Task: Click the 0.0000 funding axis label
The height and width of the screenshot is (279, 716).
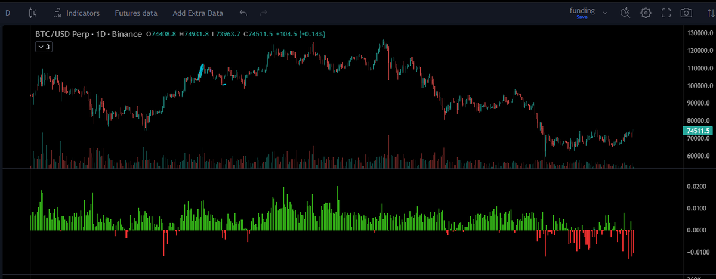Action: [x=698, y=230]
